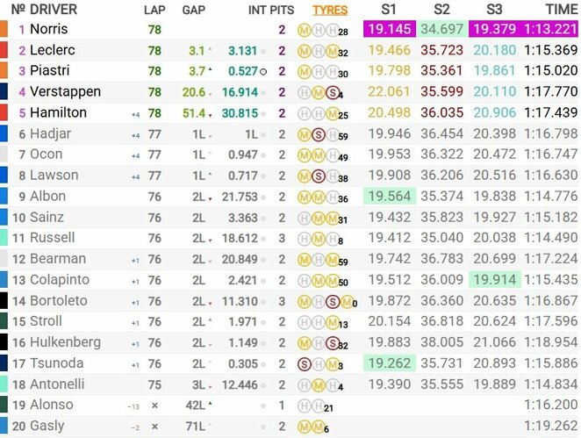The image size is (581, 438).
Task: Sort by the TYRES column header
Action: (330, 10)
